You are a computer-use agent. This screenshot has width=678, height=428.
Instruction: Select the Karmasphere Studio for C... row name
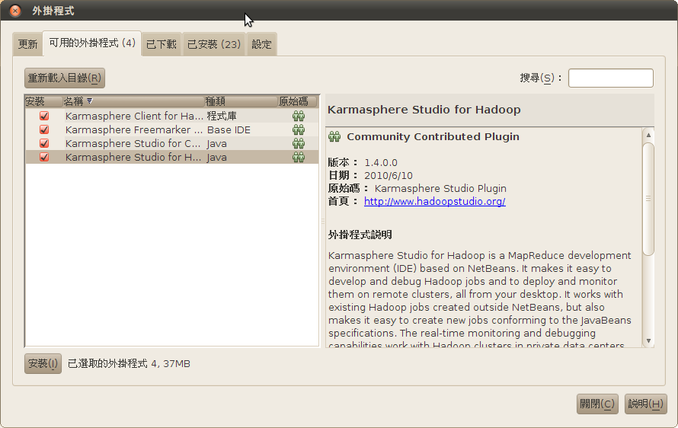(x=133, y=143)
